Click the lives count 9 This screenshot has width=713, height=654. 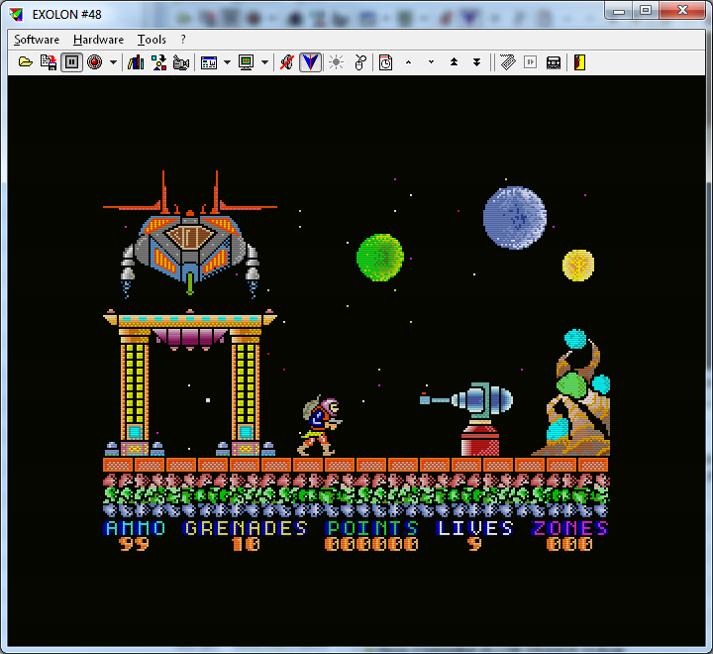coord(474,544)
